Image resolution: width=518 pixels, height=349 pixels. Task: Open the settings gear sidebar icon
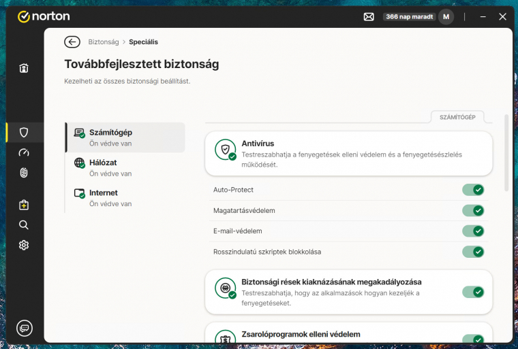click(24, 245)
